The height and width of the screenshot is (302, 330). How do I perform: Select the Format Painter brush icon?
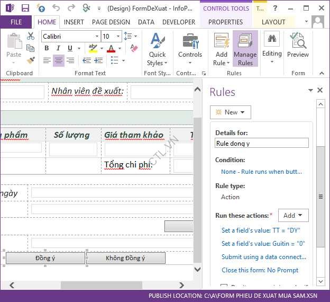coord(31,60)
